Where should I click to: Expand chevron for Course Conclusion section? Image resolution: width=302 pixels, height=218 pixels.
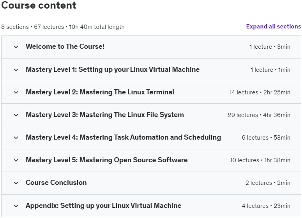click(16, 183)
